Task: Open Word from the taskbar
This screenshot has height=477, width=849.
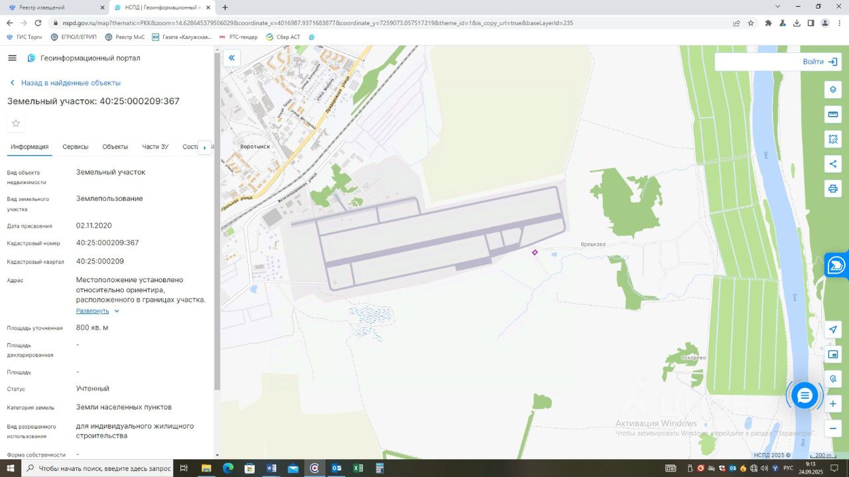Action: click(271, 468)
